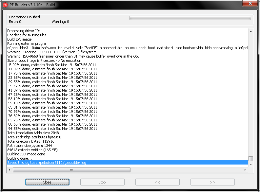
Task: Click the build progress bar
Action: 190,18
